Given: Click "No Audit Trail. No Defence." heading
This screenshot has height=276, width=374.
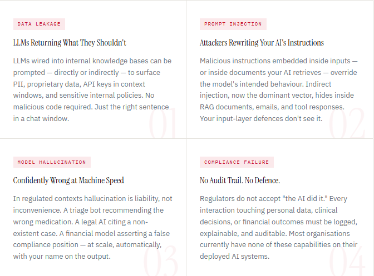Looking at the screenshot, I should coord(240,180).
